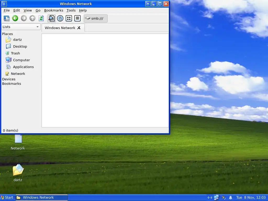The height and width of the screenshot is (201, 268).
Task: Select the dartz desktop folder icon
Action: [18, 173]
